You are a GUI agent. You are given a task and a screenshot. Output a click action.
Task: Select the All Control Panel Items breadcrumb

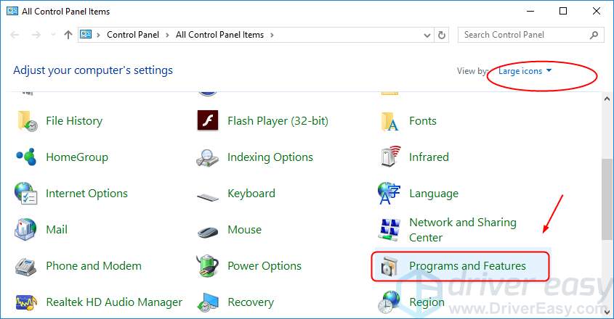point(221,35)
